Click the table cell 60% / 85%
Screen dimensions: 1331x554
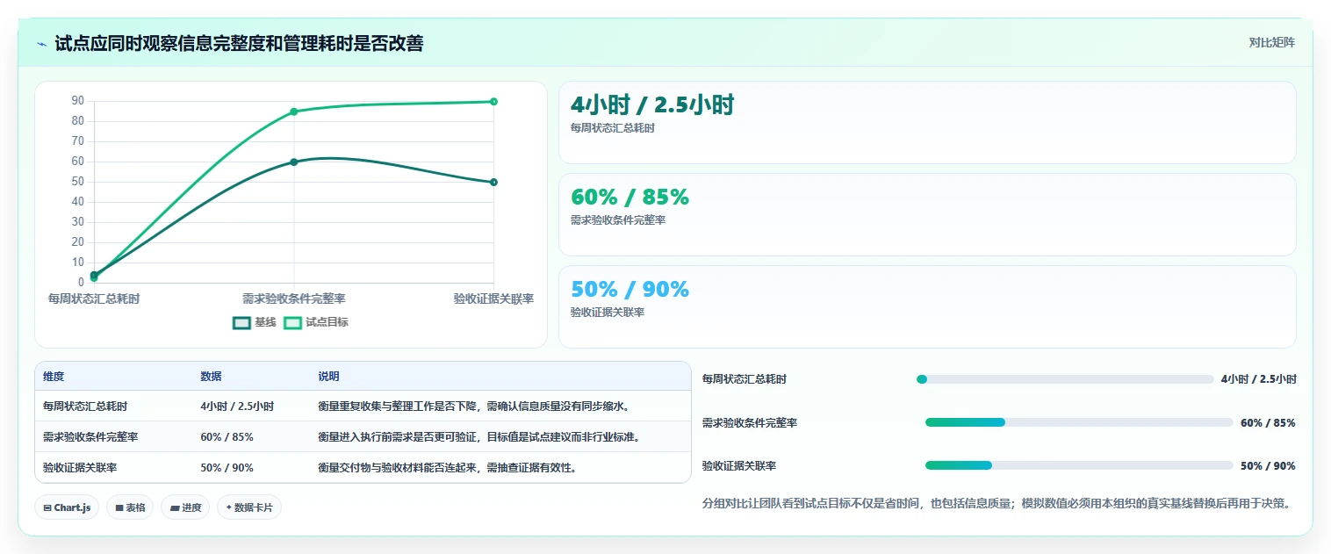click(227, 436)
